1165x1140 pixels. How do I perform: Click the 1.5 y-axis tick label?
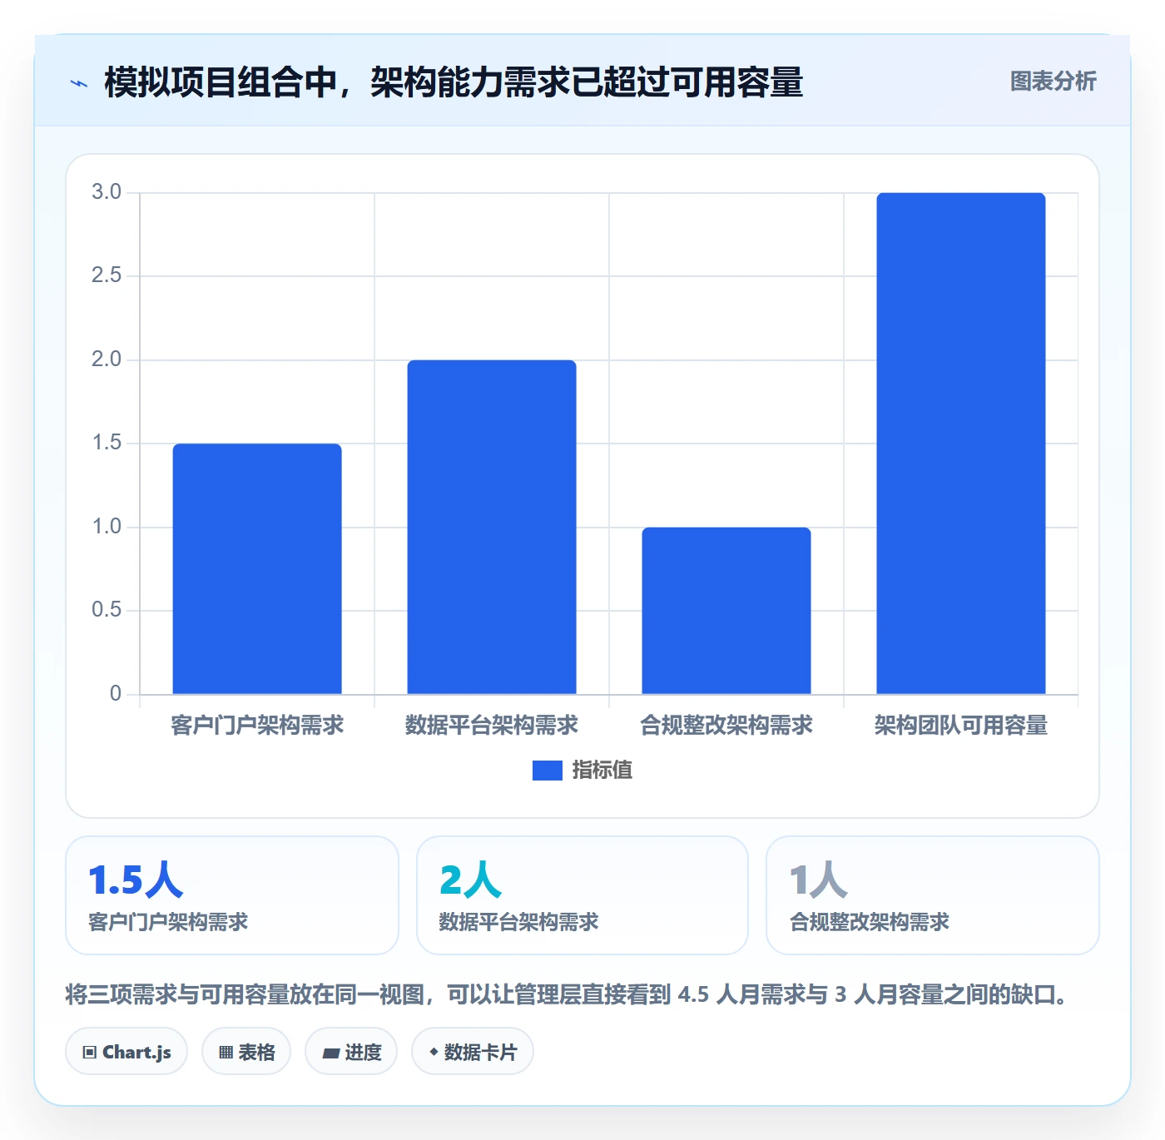click(x=107, y=443)
